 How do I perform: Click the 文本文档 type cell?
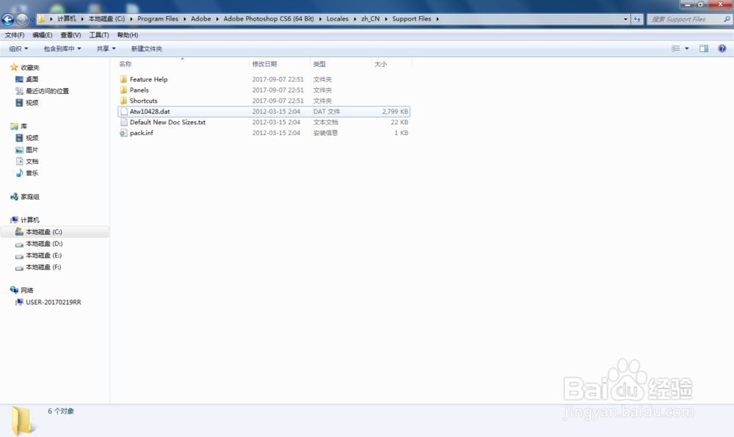pos(325,122)
